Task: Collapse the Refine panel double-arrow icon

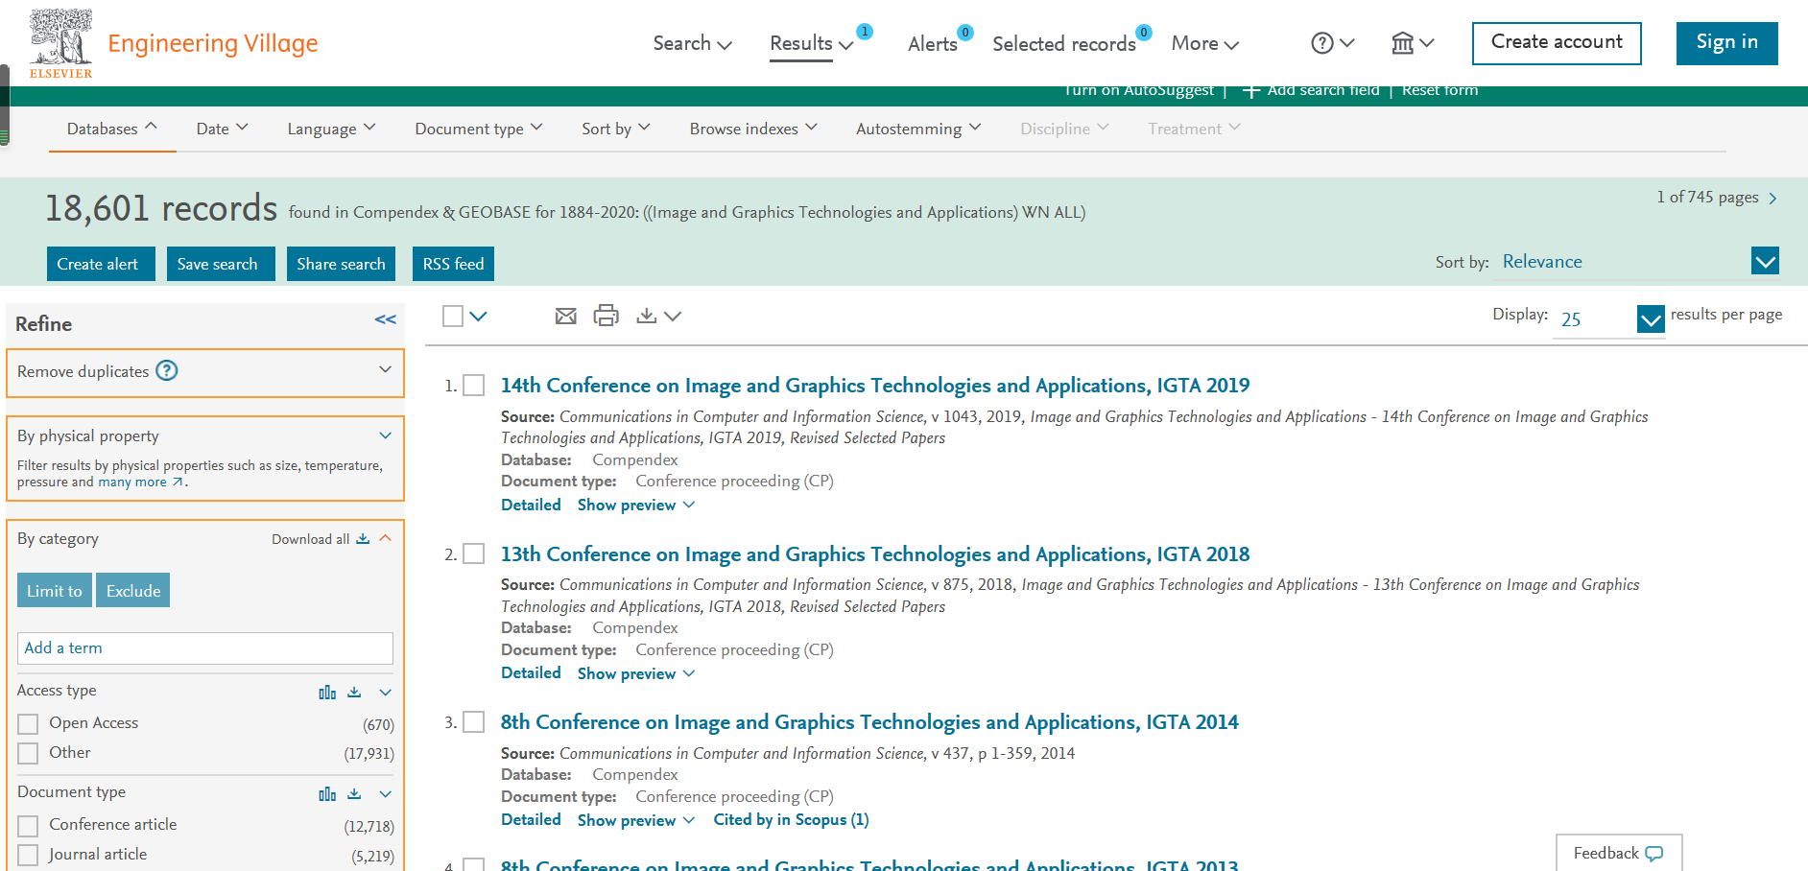Action: [386, 319]
